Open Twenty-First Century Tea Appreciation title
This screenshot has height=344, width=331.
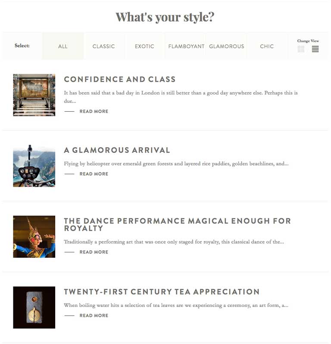coord(162,292)
